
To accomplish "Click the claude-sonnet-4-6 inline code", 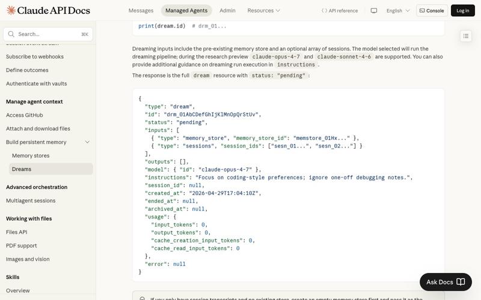I will click(x=344, y=56).
